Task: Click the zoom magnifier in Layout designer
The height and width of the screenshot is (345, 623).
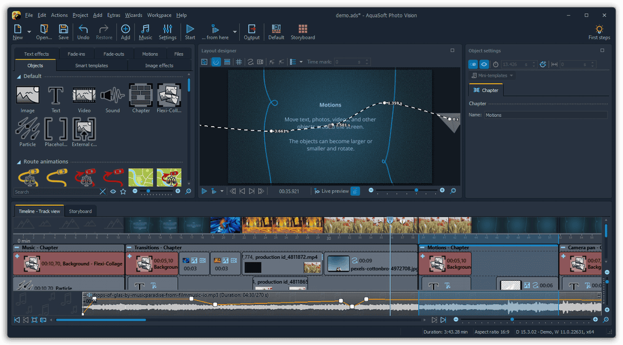Action: [x=453, y=191]
